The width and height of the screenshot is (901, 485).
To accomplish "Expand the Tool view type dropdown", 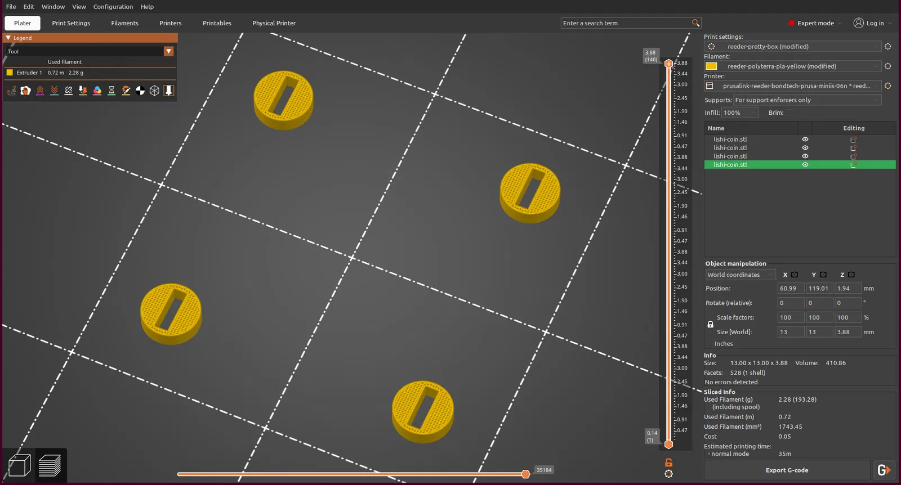I will click(x=90, y=51).
